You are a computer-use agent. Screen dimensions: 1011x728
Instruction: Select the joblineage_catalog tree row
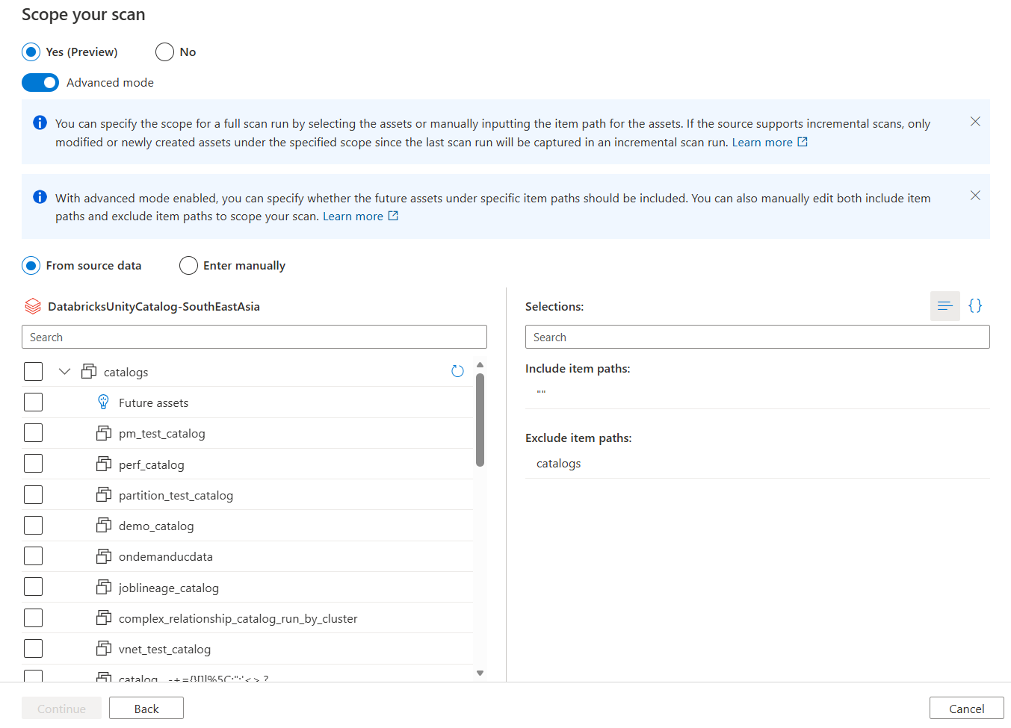[x=247, y=588]
